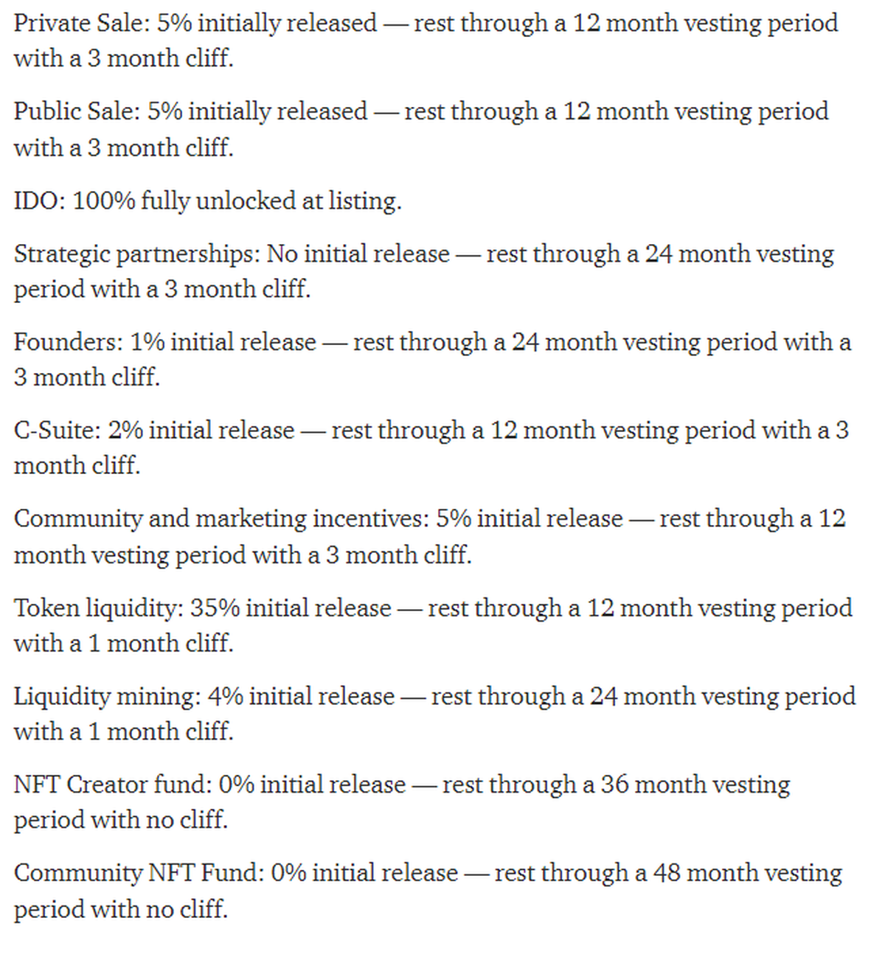The height and width of the screenshot is (957, 885).
Task: Click the Liquidity mining label text
Action: pyautogui.click(x=105, y=697)
